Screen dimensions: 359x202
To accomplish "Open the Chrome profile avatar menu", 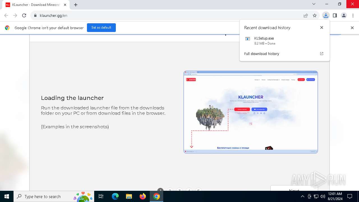I will tap(344, 15).
